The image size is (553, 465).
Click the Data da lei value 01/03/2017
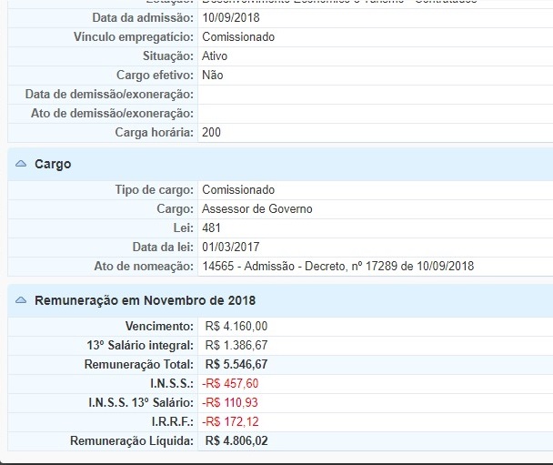232,247
